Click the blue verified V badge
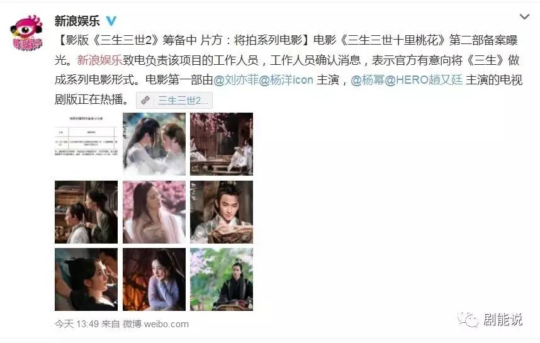The width and height of the screenshot is (540, 343). click(x=111, y=21)
